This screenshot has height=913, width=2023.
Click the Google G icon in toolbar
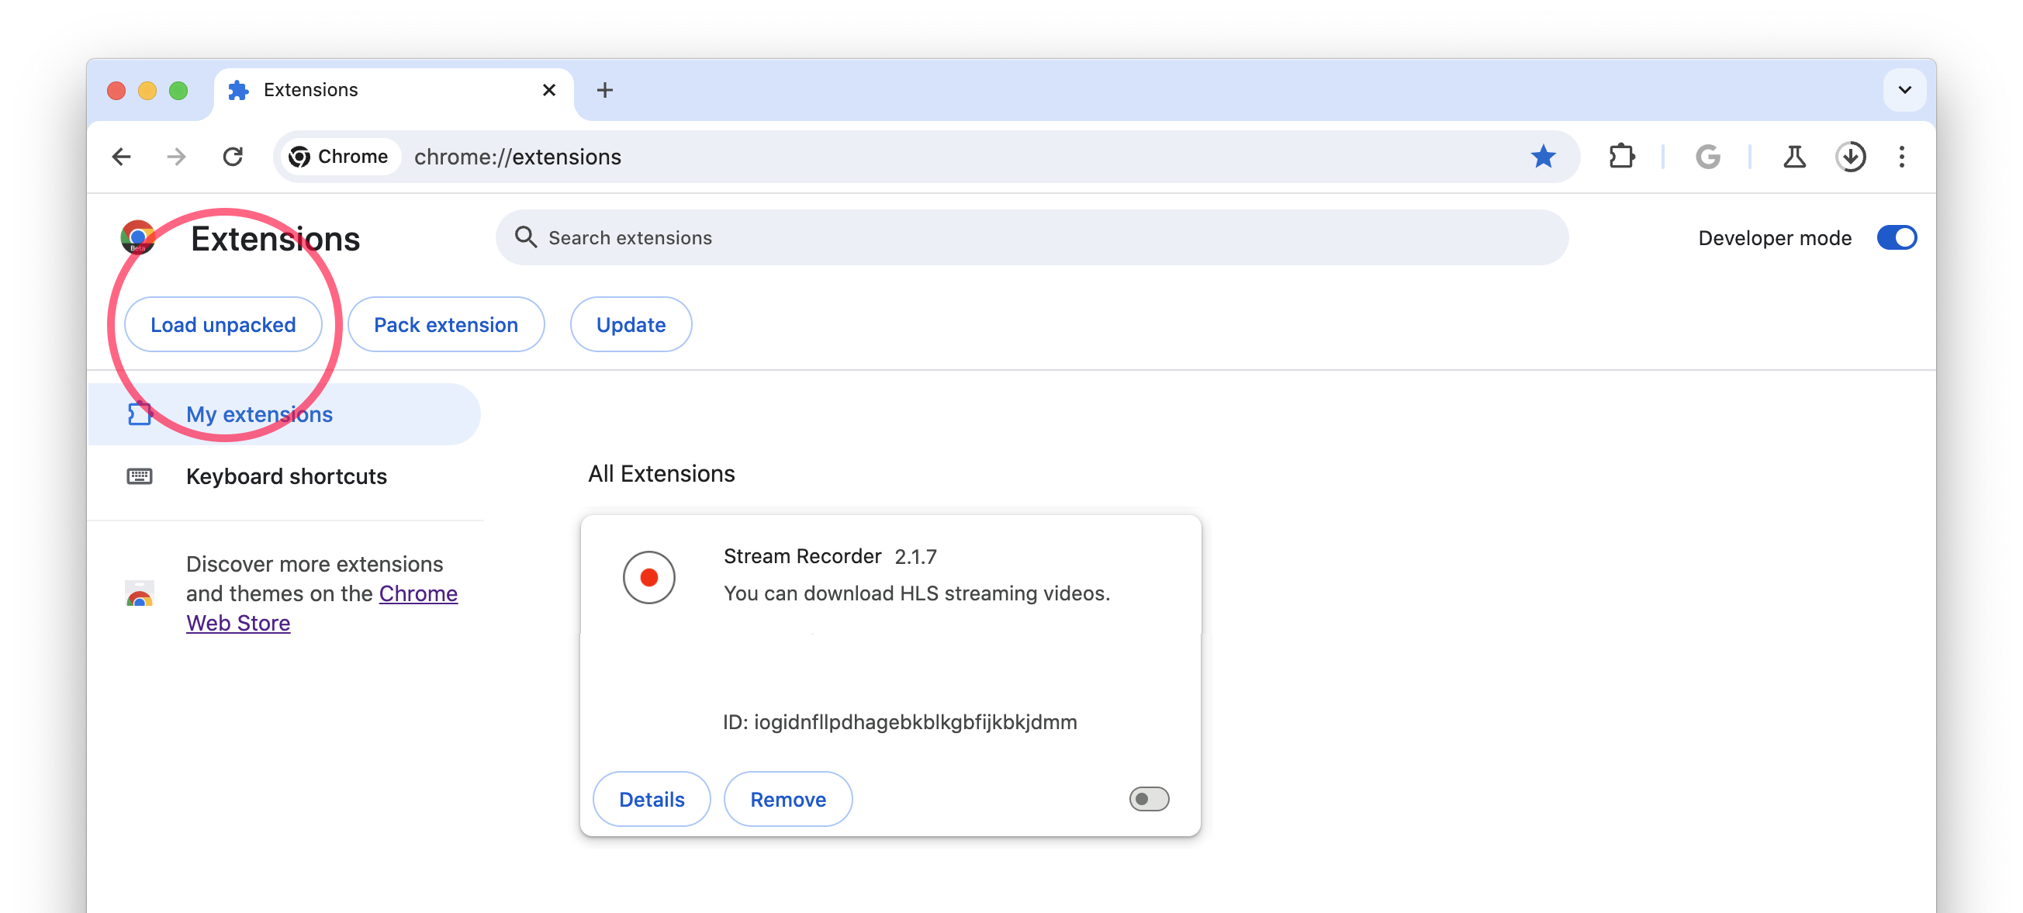tap(1707, 157)
